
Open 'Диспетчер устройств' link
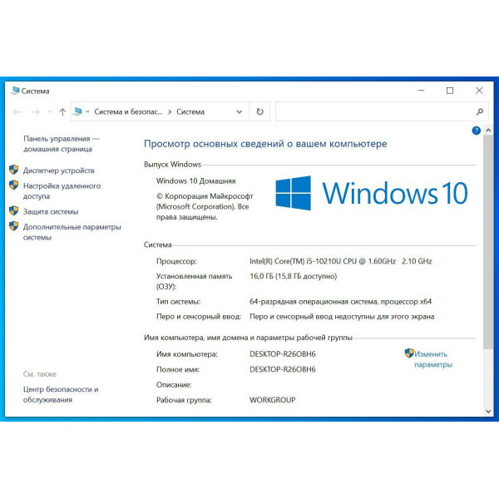pyautogui.click(x=59, y=170)
